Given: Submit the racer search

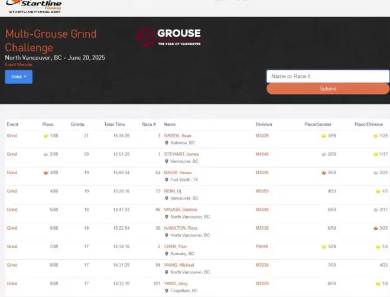Looking at the screenshot, I should point(328,89).
